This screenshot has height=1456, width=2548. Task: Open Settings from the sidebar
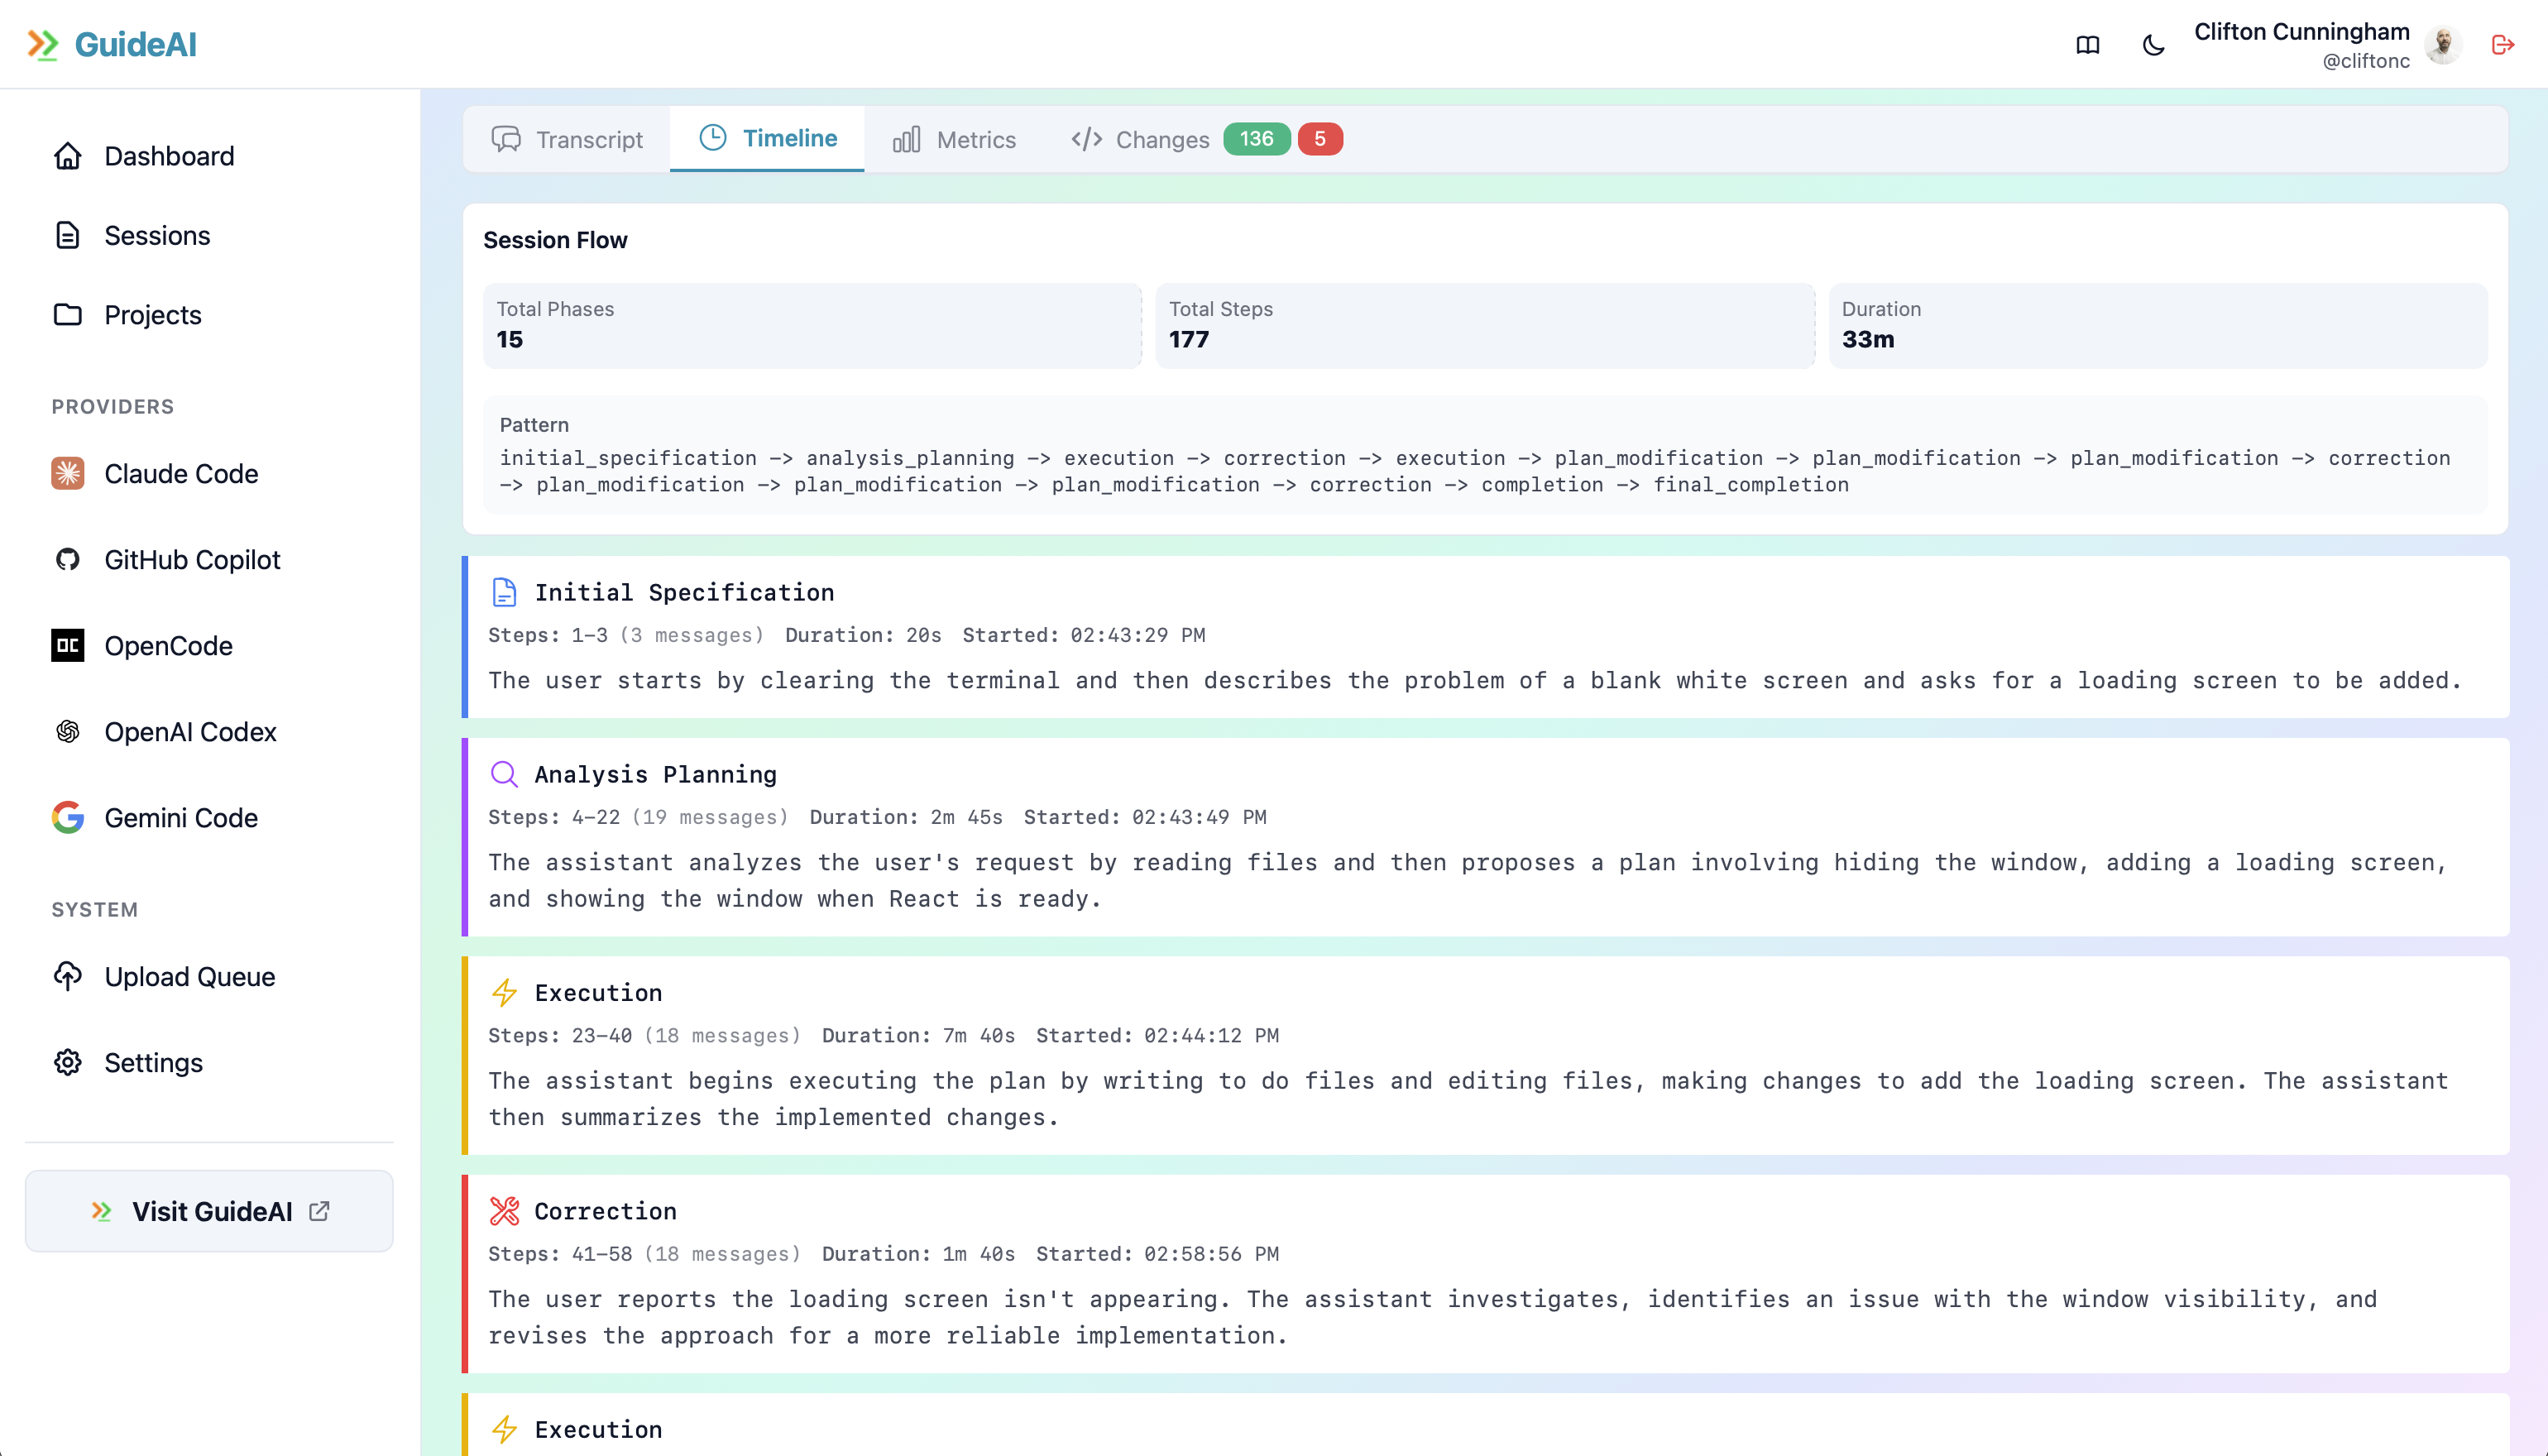pos(153,1062)
